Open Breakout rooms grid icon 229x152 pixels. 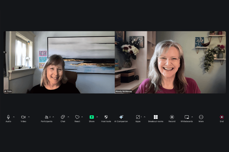point(156,117)
